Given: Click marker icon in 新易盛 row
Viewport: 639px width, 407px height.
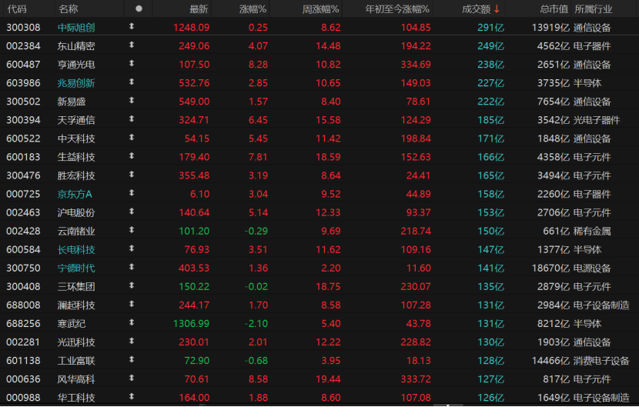Looking at the screenshot, I should click(132, 101).
